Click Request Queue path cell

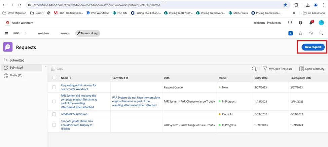(173, 87)
